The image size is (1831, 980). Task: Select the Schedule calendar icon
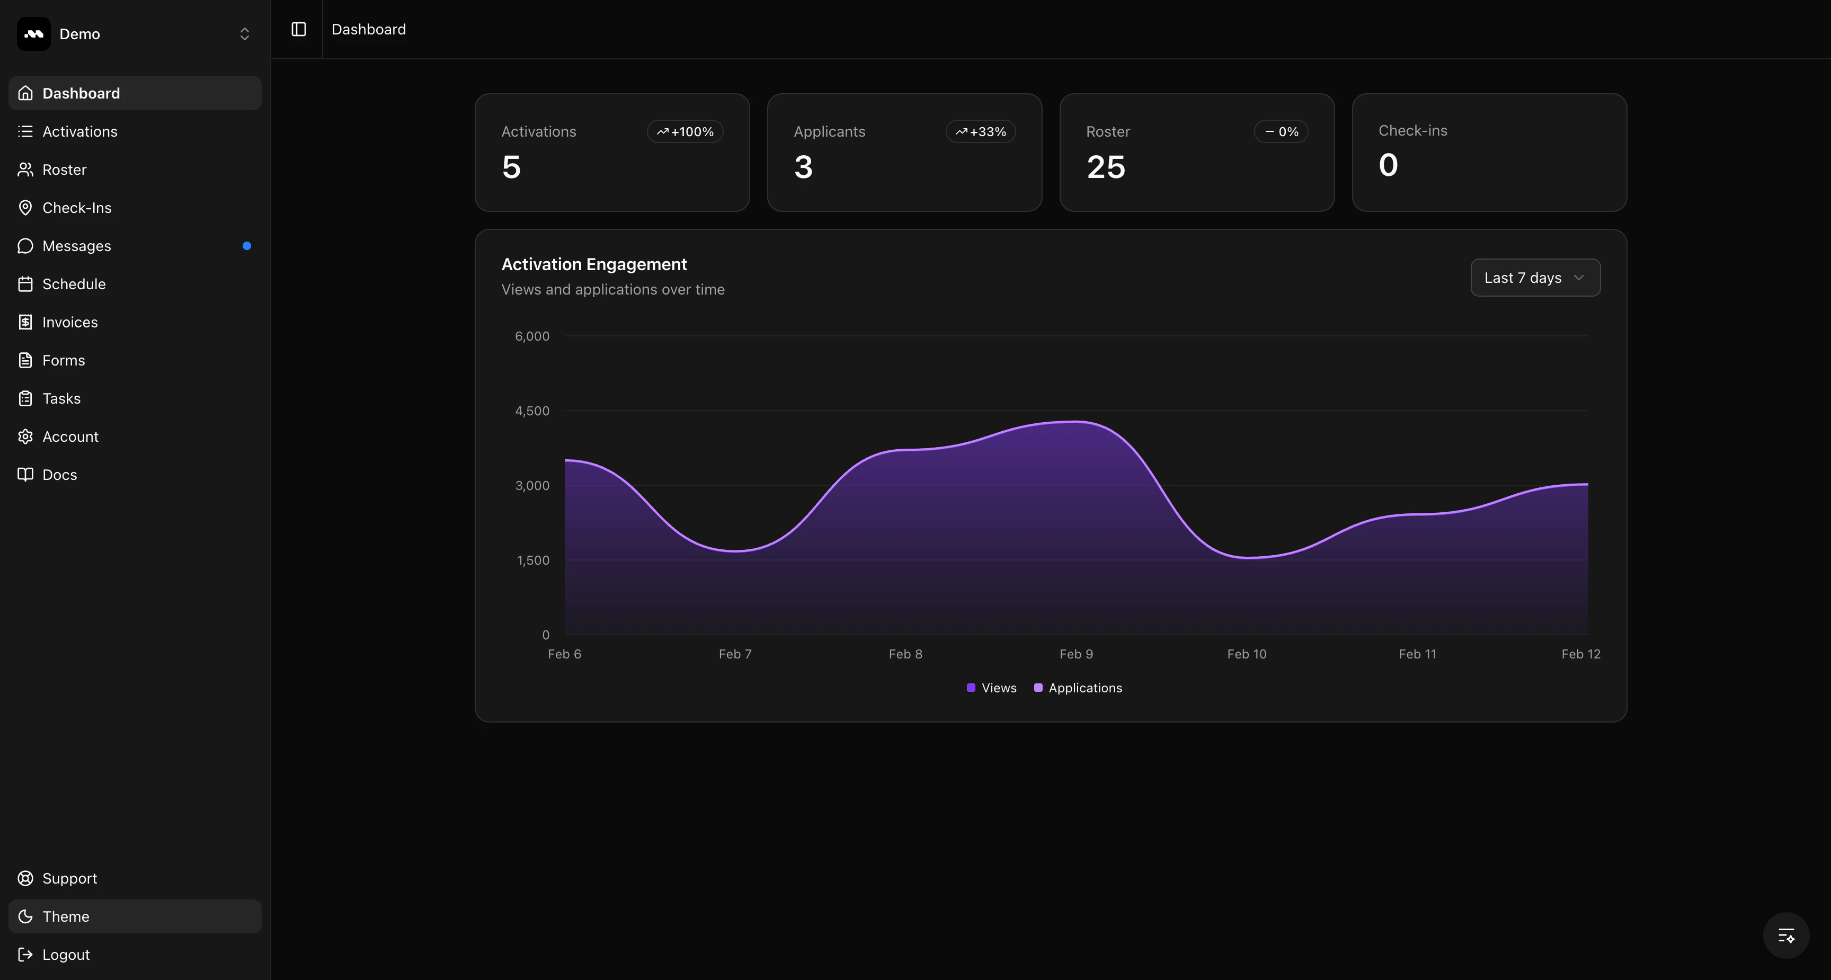click(25, 283)
